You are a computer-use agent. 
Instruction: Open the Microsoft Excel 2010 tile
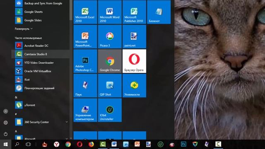point(85,12)
